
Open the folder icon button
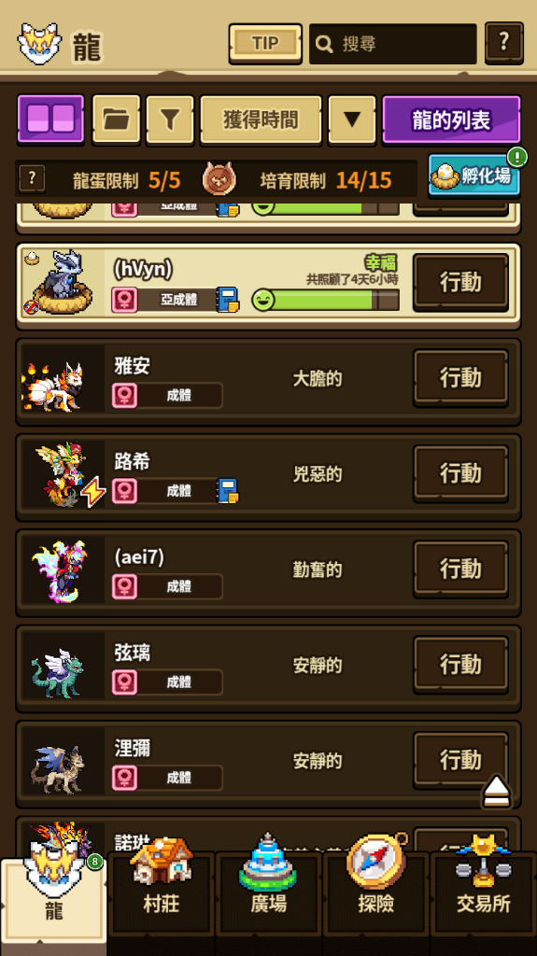pos(116,119)
